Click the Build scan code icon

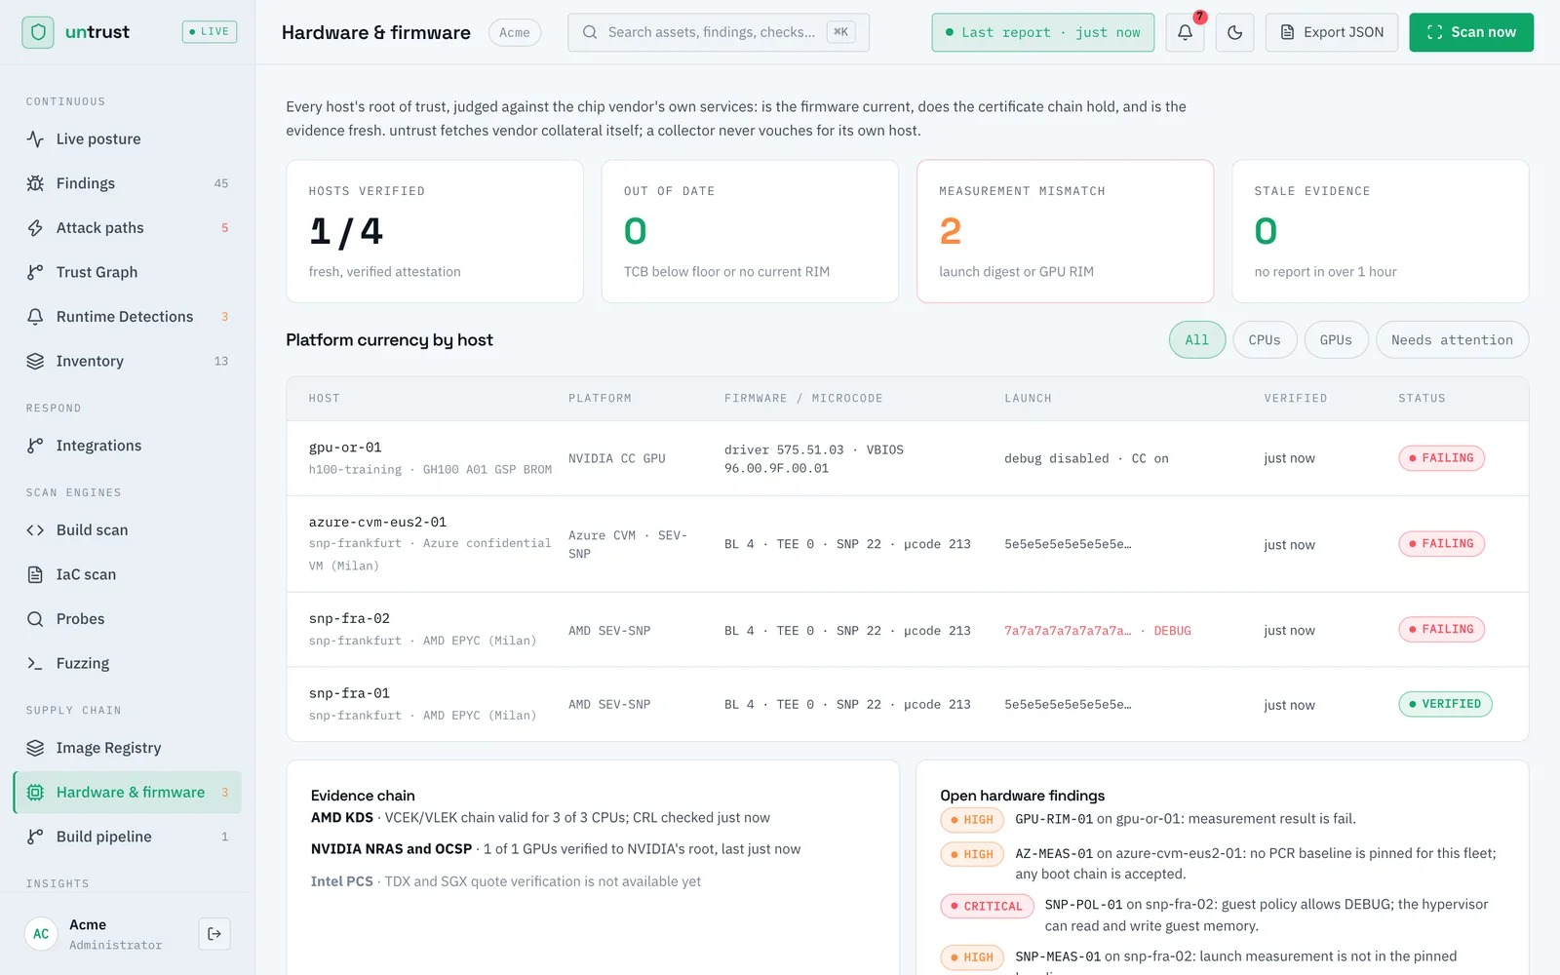[x=35, y=530]
